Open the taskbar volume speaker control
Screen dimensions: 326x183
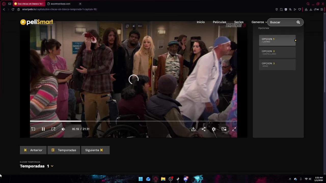pyautogui.click(x=310, y=179)
